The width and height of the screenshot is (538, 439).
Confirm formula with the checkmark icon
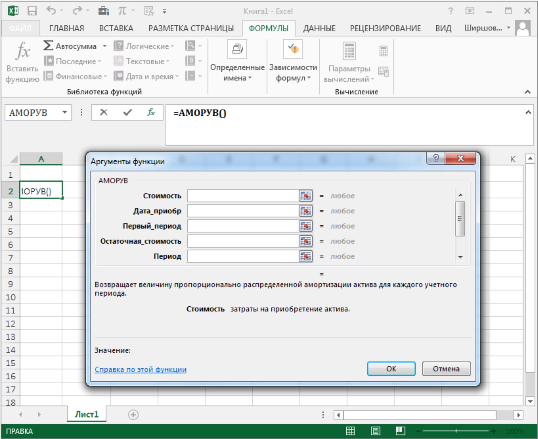pyautogui.click(x=127, y=112)
